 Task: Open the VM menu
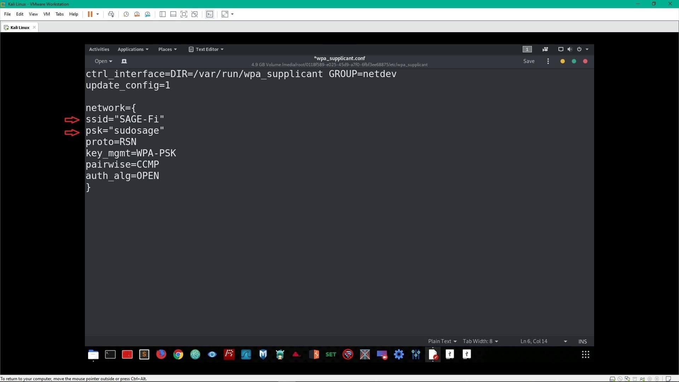pyautogui.click(x=47, y=14)
